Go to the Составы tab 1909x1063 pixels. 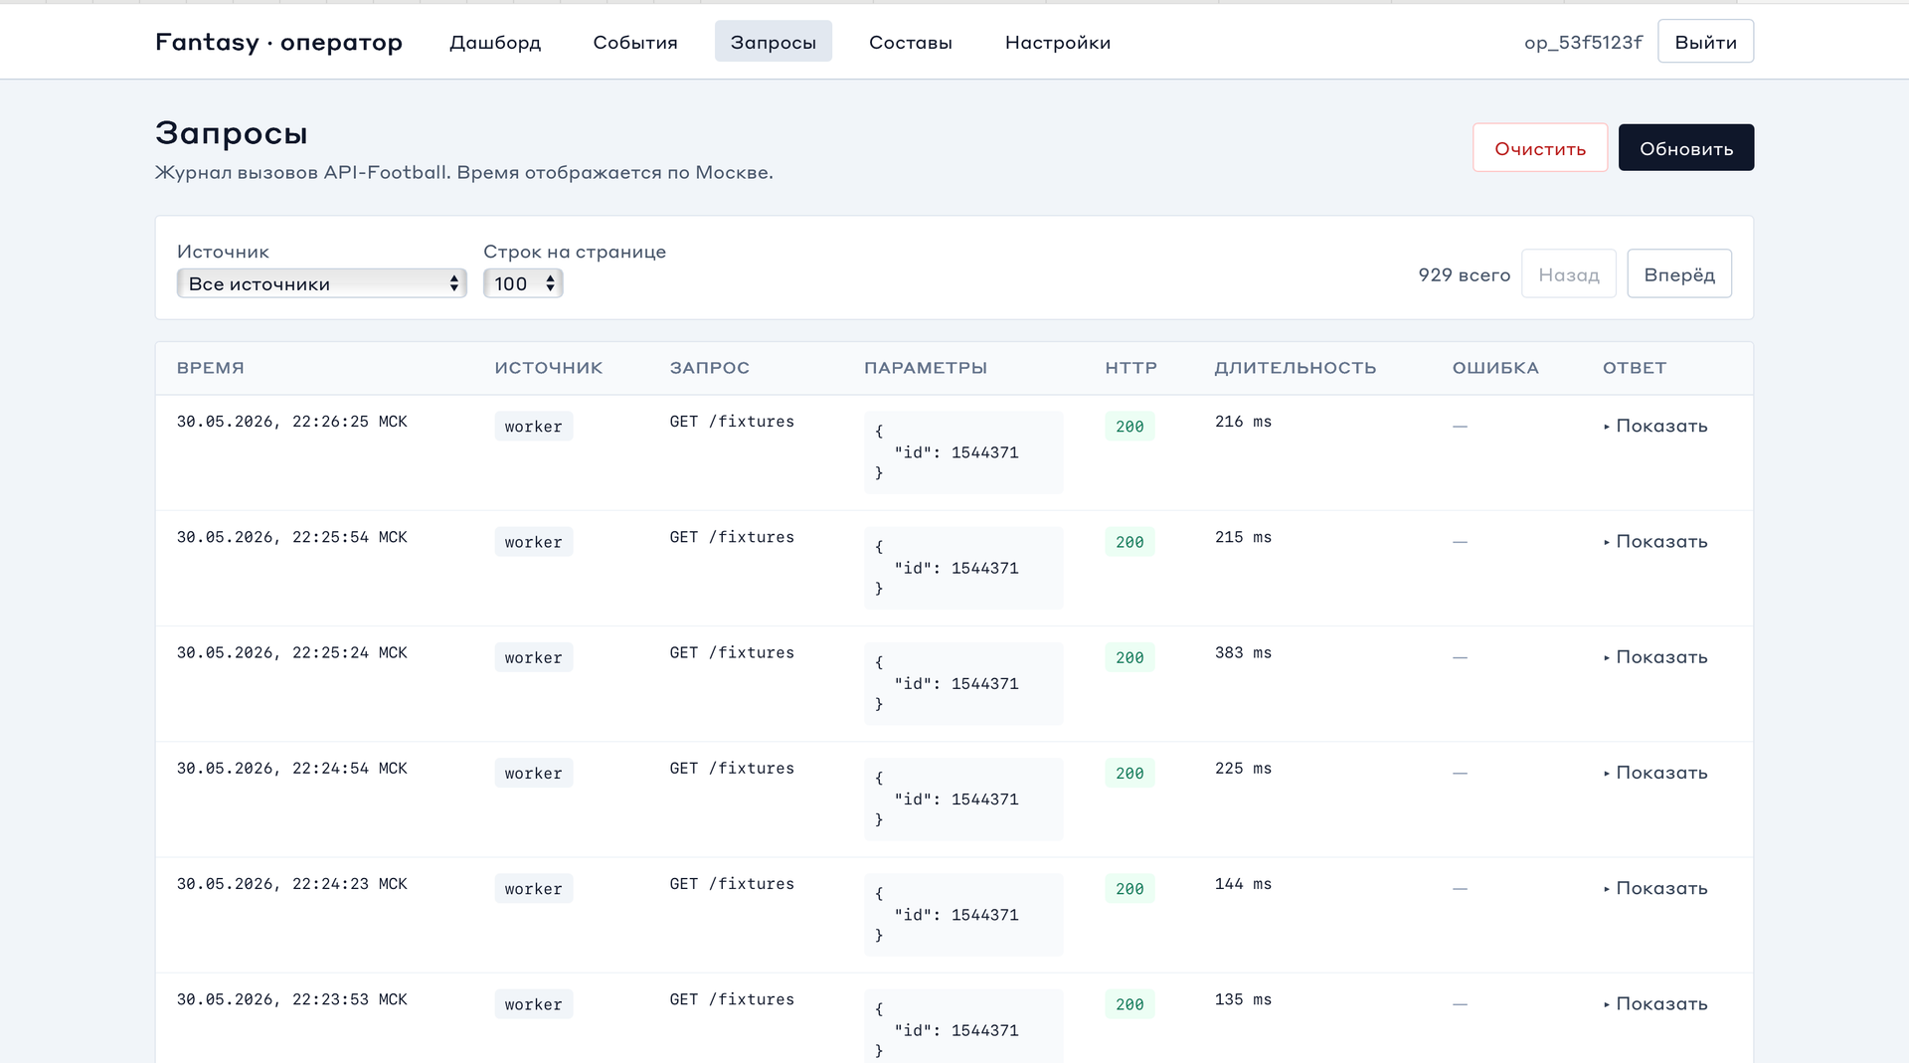[911, 42]
